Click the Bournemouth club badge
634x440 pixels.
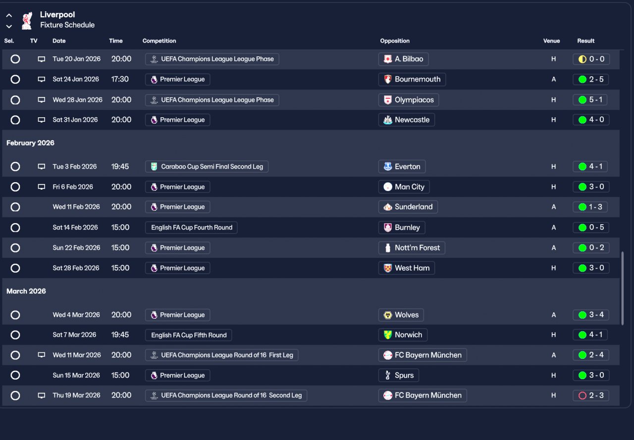(388, 79)
